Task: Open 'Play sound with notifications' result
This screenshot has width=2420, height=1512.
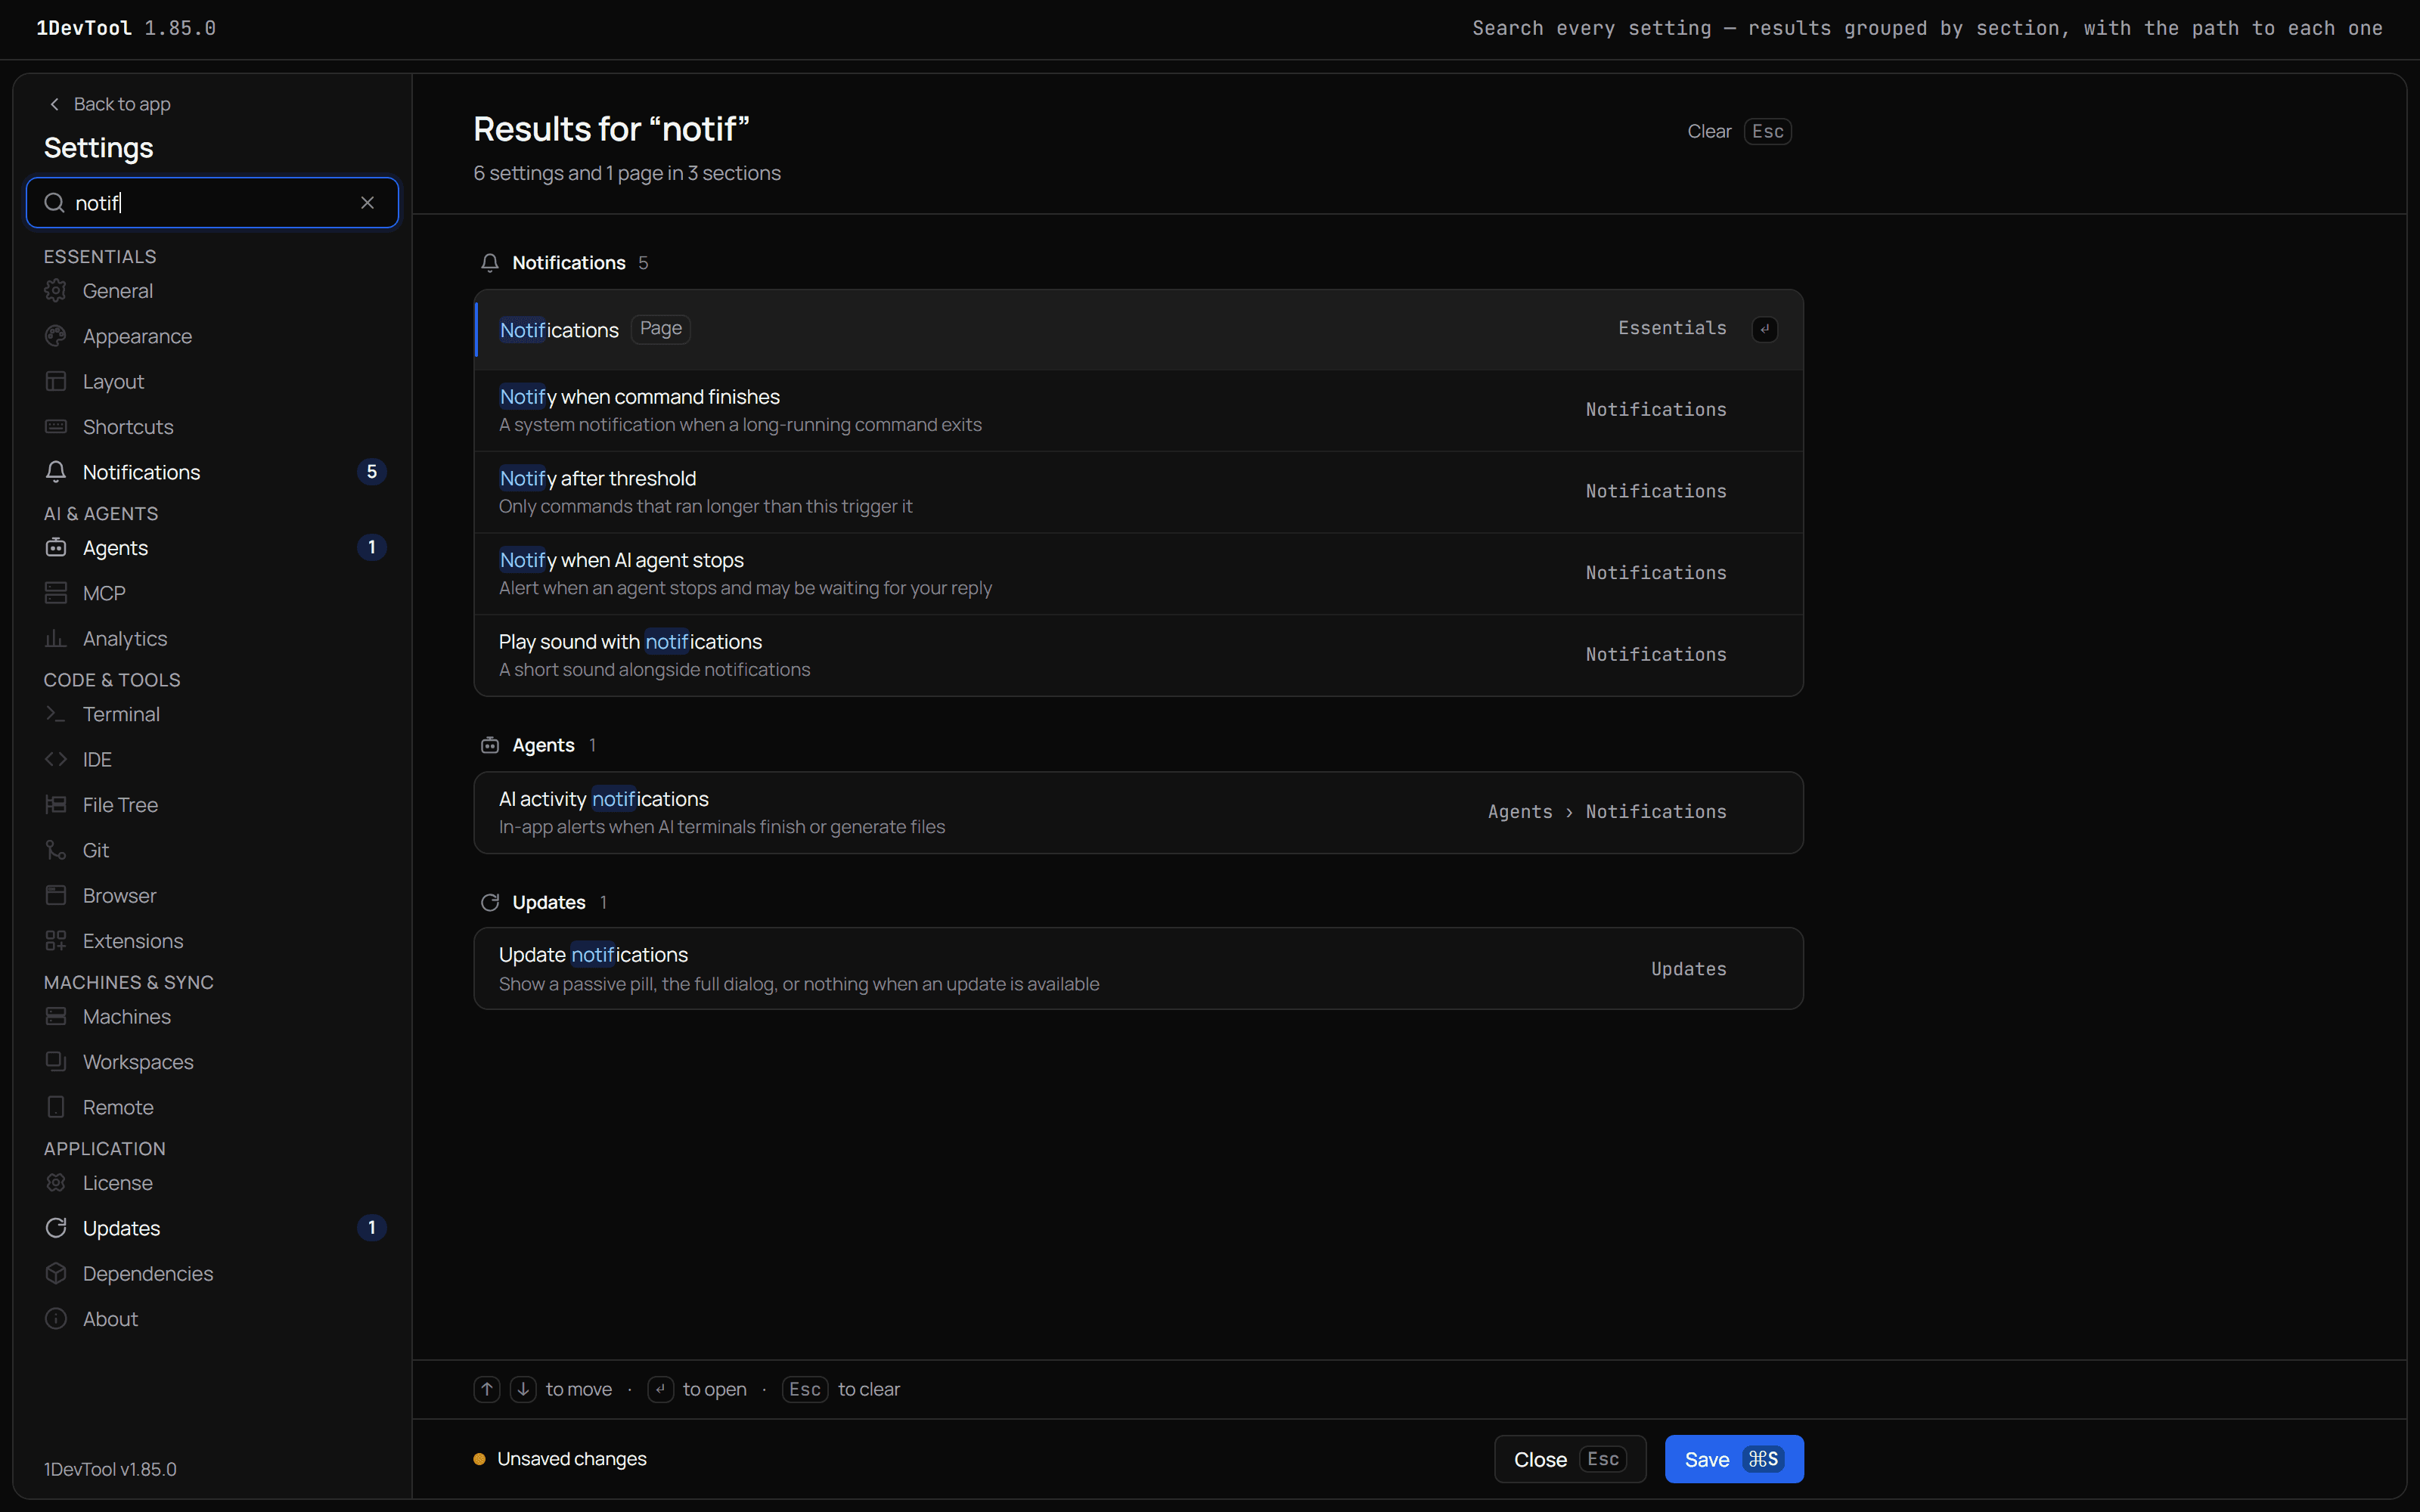Action: (x=1138, y=655)
